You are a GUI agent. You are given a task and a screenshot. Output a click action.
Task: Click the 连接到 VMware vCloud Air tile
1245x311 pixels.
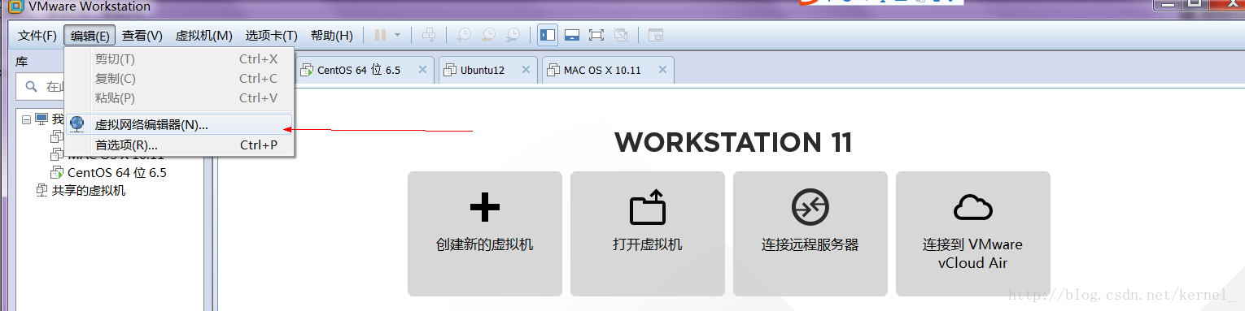pos(973,234)
